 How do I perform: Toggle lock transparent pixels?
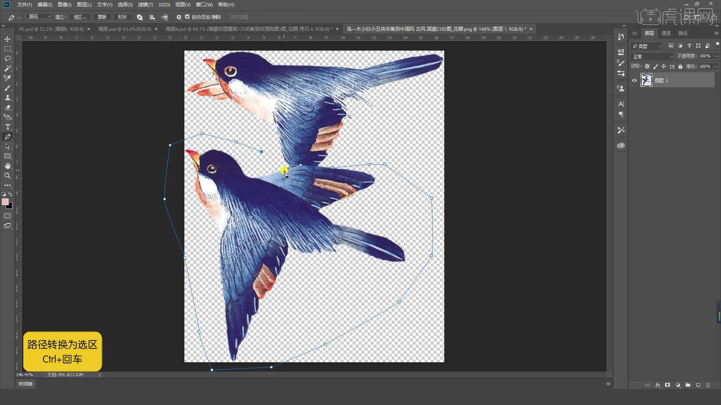(x=647, y=66)
